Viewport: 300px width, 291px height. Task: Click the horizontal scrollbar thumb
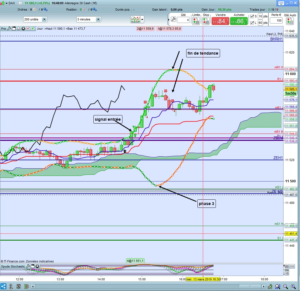[x=250, y=287]
